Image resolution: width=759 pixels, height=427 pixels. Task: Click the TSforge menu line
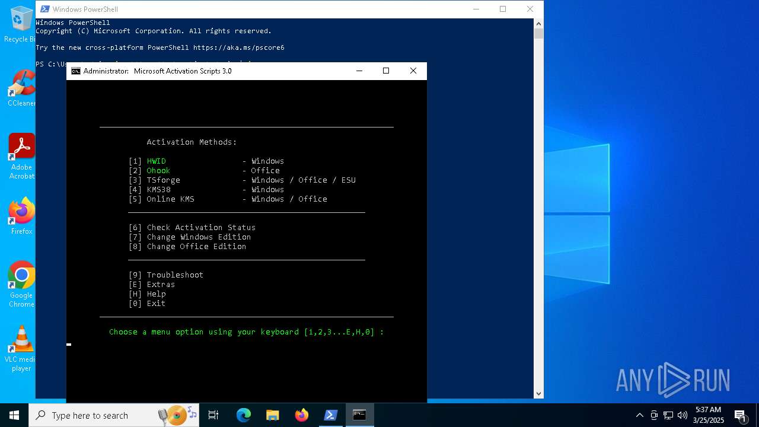(242, 180)
